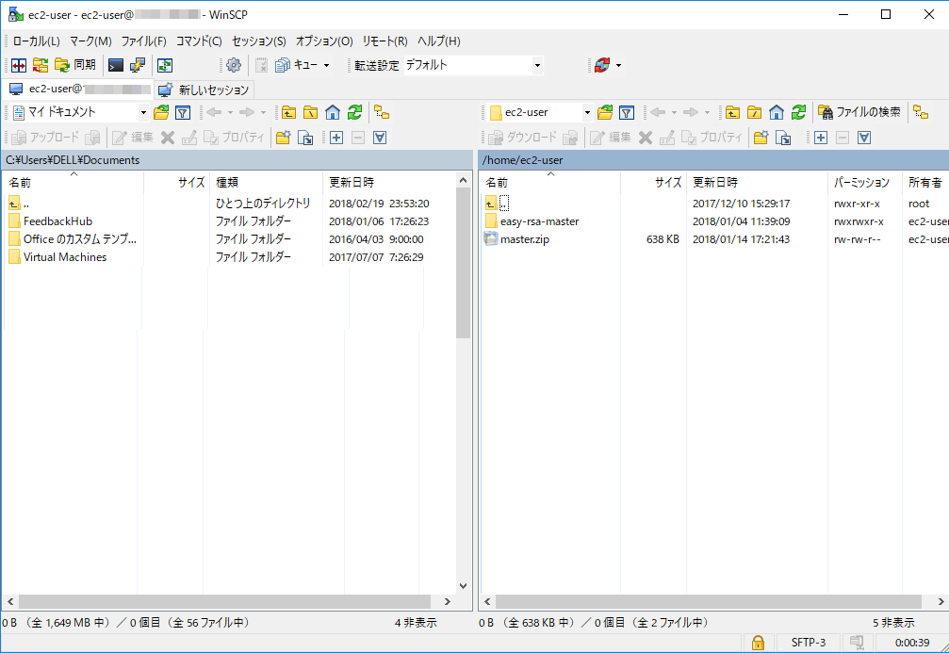Click the lock icon in status bar
949x653 pixels.
coord(758,642)
